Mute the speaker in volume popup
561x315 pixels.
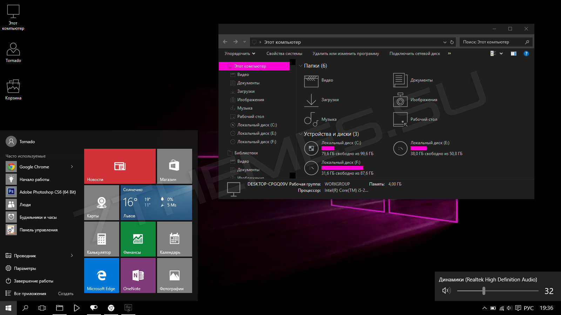[x=446, y=290]
